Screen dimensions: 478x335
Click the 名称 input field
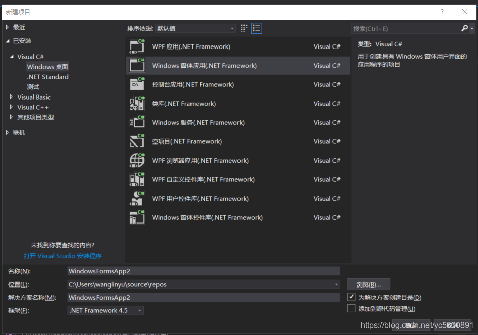(204, 271)
